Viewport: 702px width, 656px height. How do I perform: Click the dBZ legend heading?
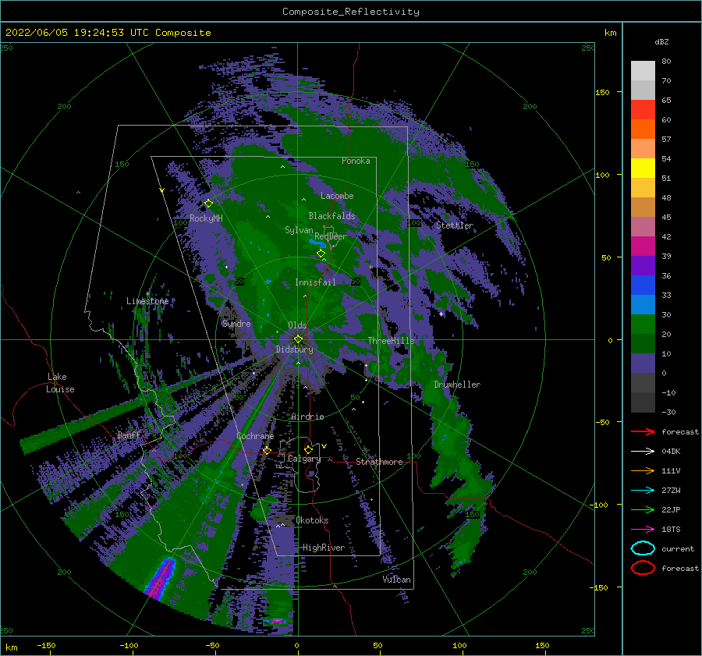[661, 41]
